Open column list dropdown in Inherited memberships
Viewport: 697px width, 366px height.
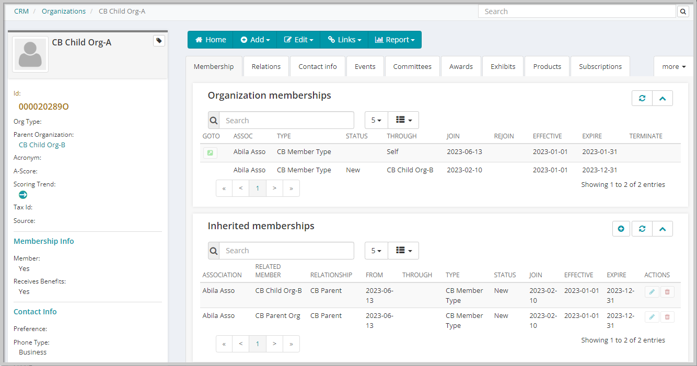click(403, 251)
